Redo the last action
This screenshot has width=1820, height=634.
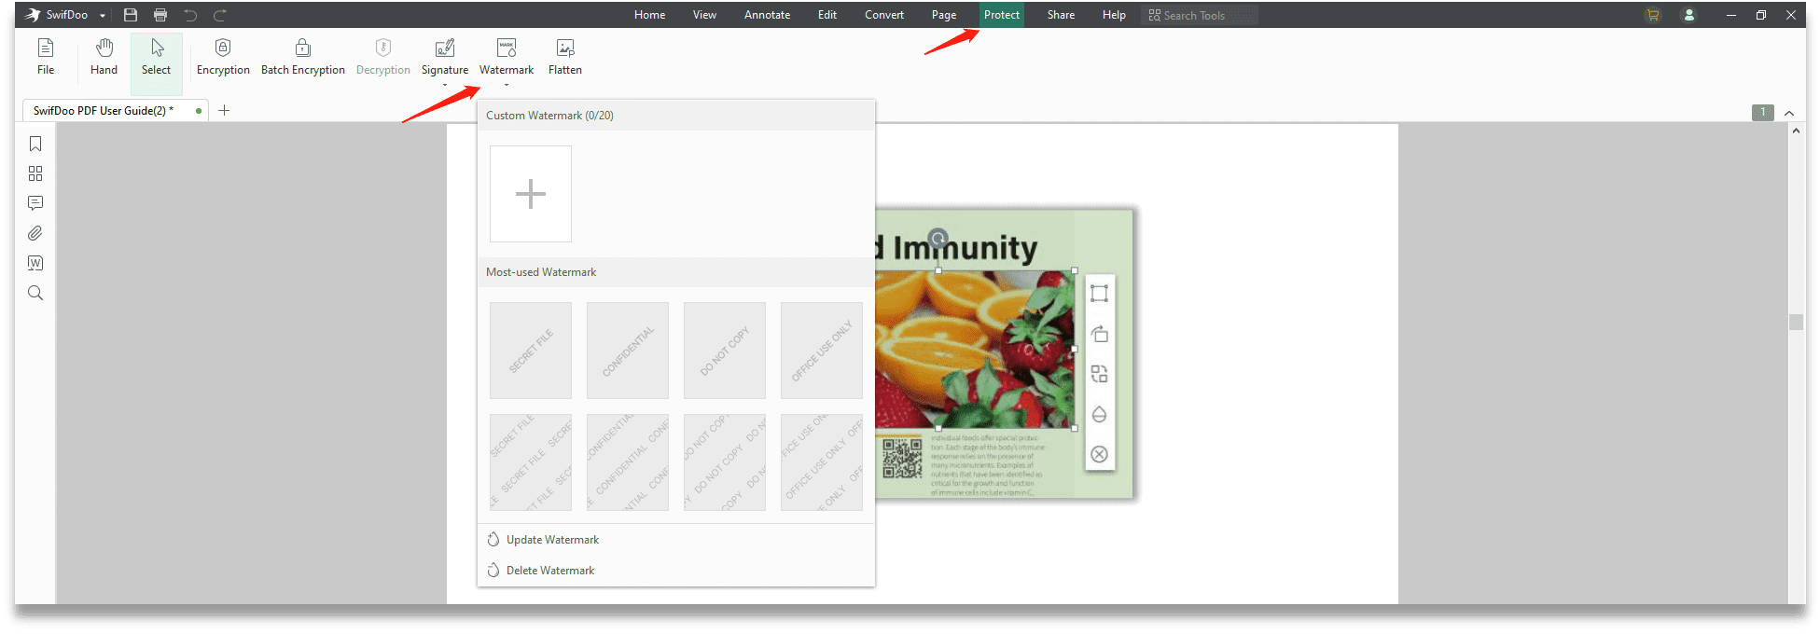coord(220,15)
